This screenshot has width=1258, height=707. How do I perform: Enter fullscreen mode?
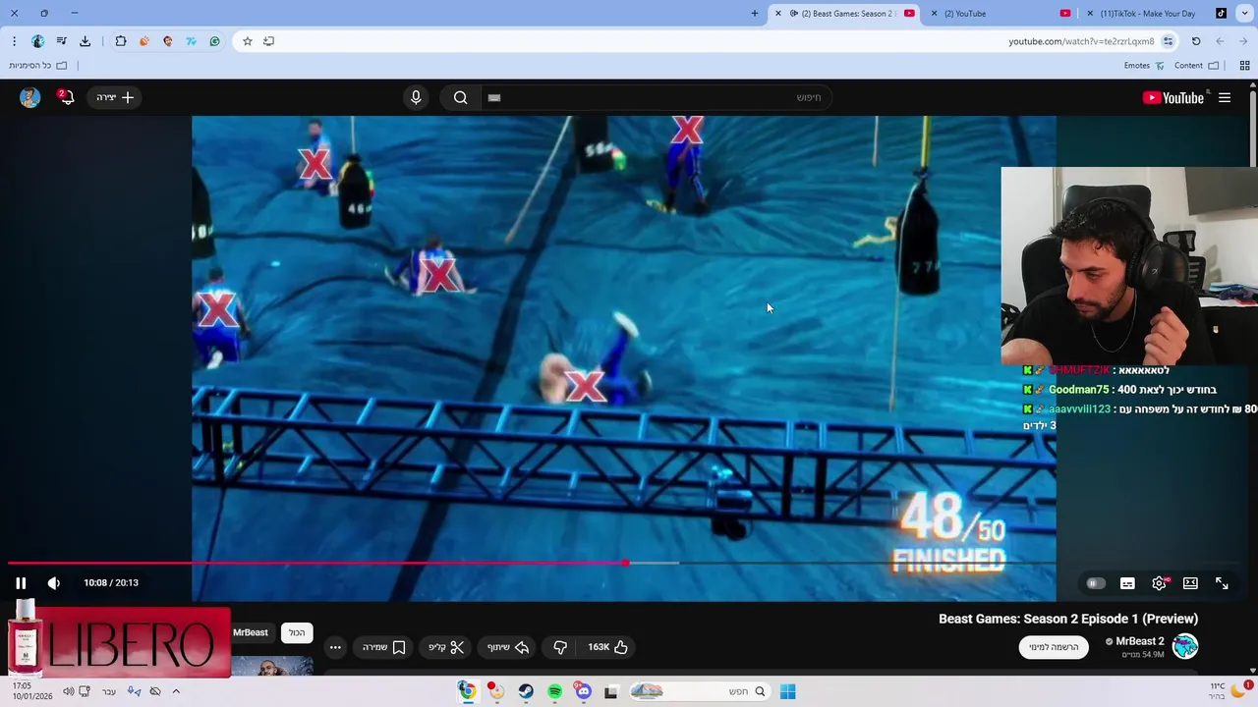point(1222,583)
